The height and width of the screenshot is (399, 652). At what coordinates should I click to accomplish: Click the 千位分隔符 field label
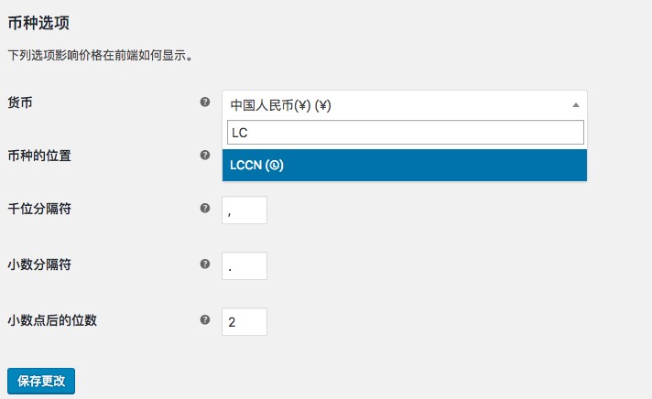pyautogui.click(x=39, y=209)
